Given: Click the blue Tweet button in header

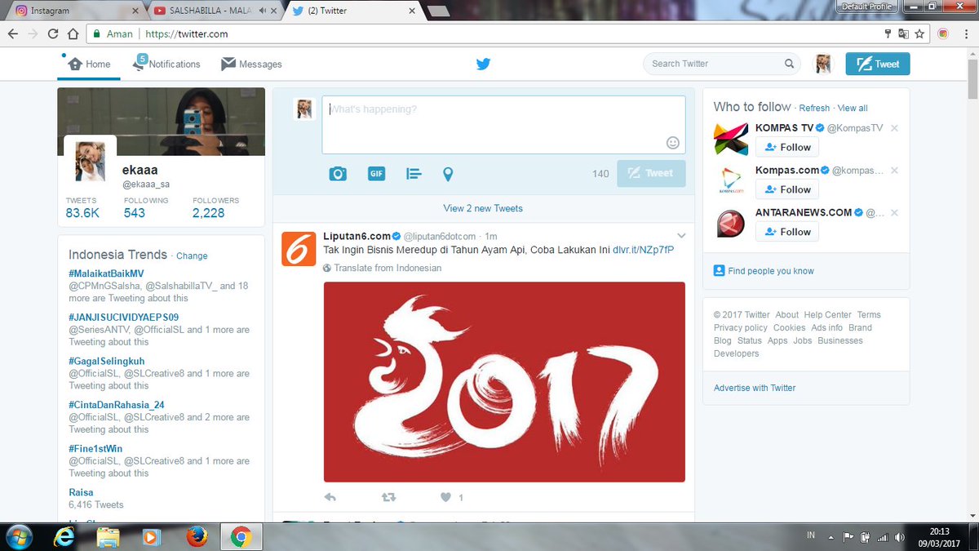Looking at the screenshot, I should coord(877,64).
